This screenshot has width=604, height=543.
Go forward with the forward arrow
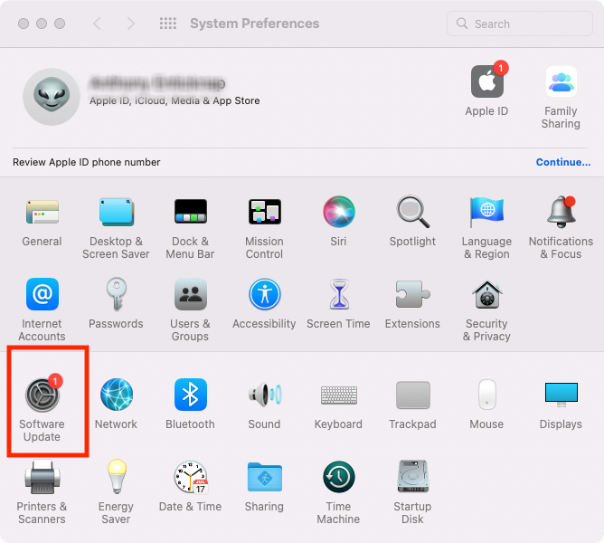(x=131, y=24)
